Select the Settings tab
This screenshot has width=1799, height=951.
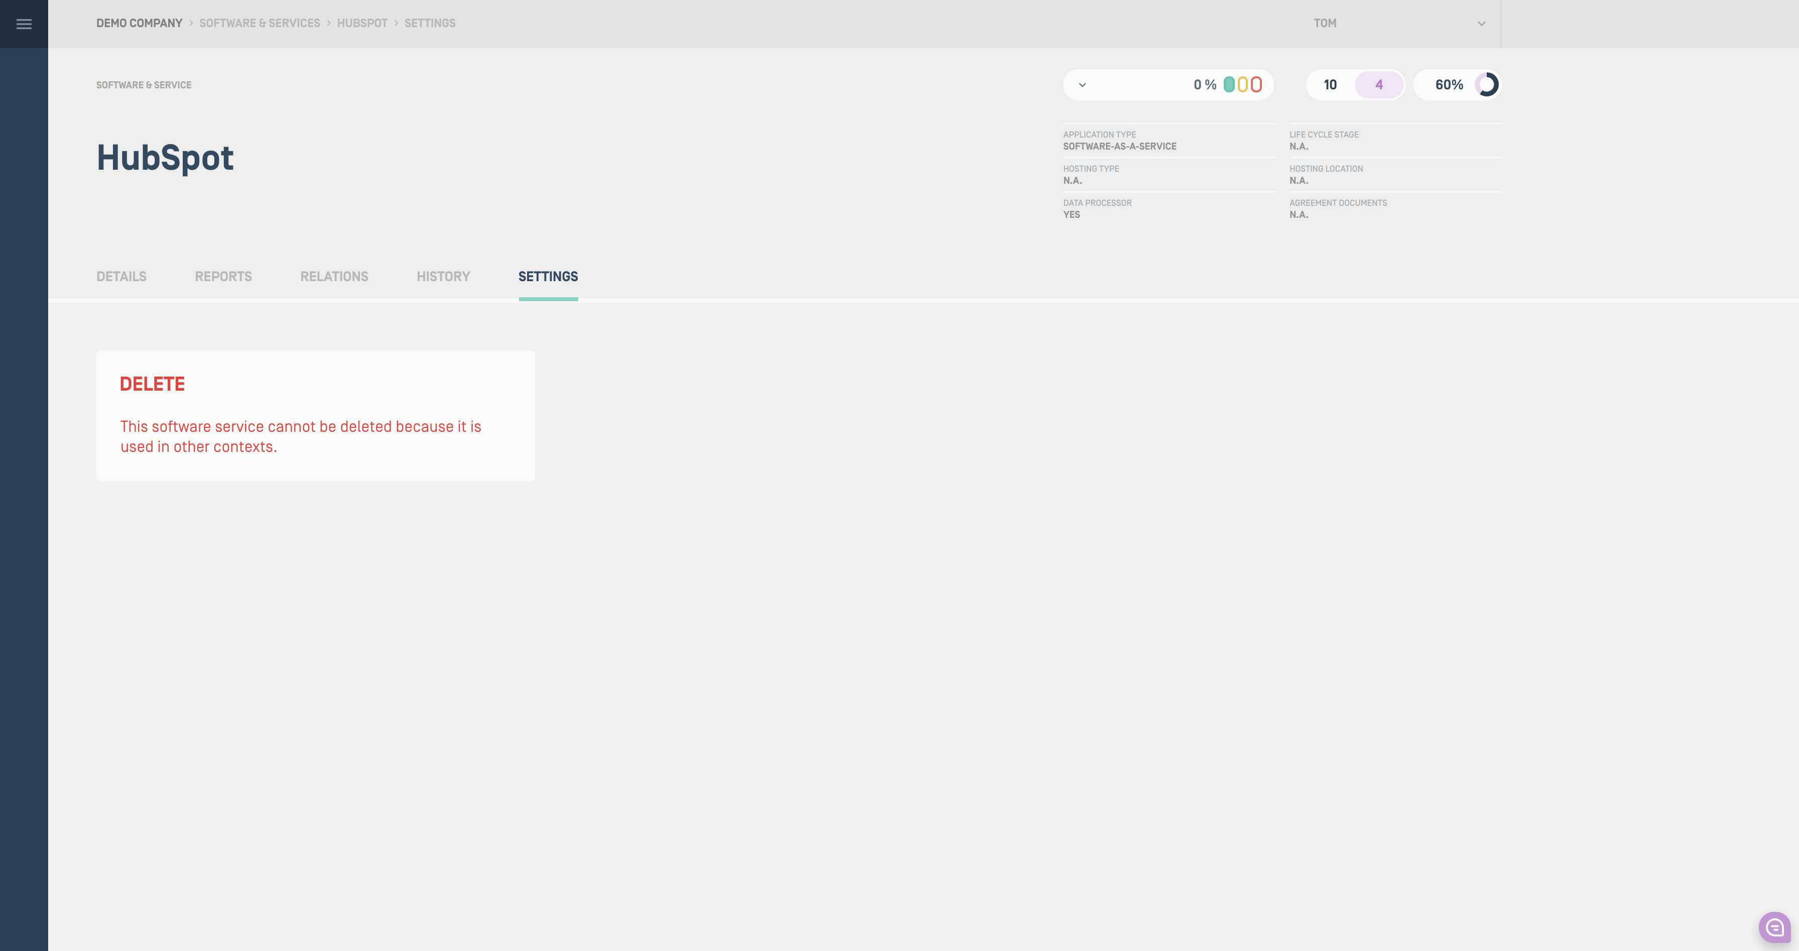tap(548, 277)
